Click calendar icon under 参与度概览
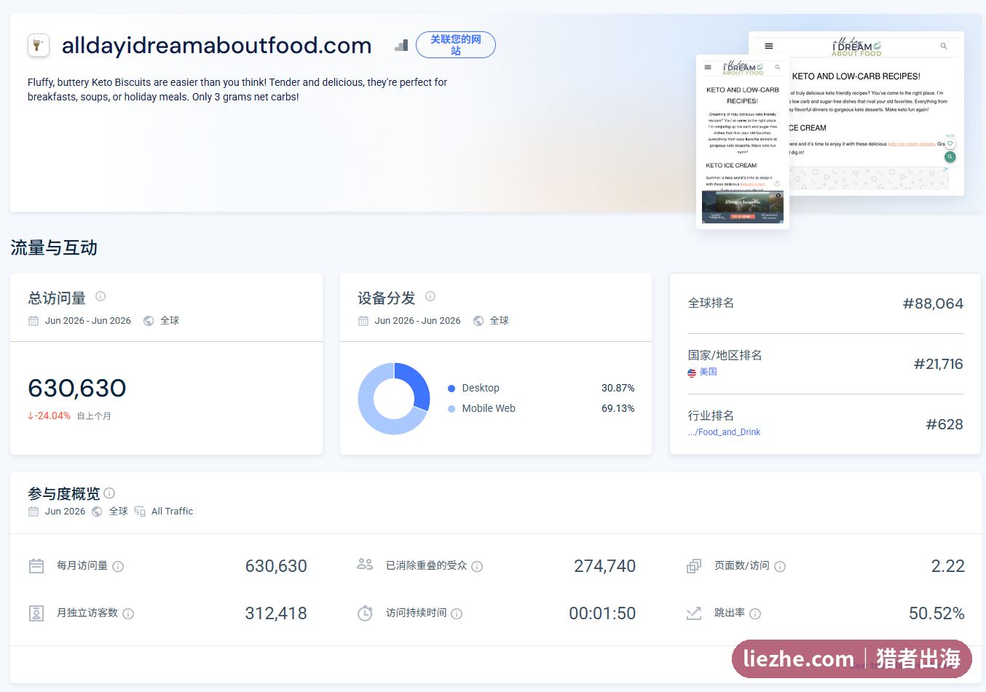This screenshot has width=986, height=692. [33, 512]
